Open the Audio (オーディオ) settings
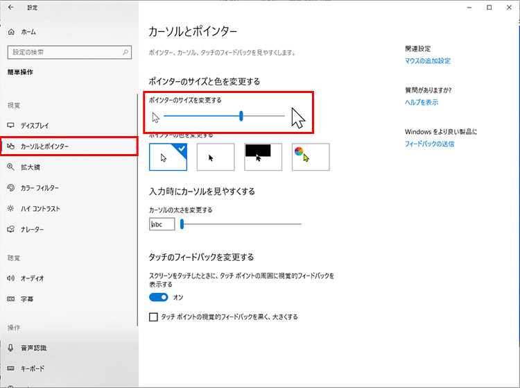520x388 pixels. coord(32,278)
